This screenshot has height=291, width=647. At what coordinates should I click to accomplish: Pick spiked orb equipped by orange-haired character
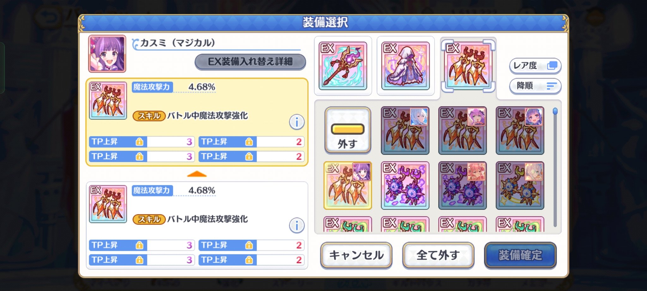[463, 186]
